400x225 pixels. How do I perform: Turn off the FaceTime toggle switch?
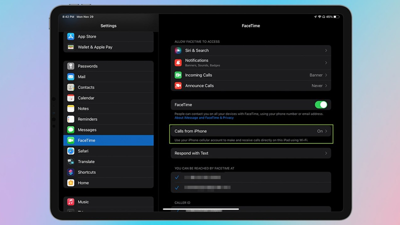320,105
